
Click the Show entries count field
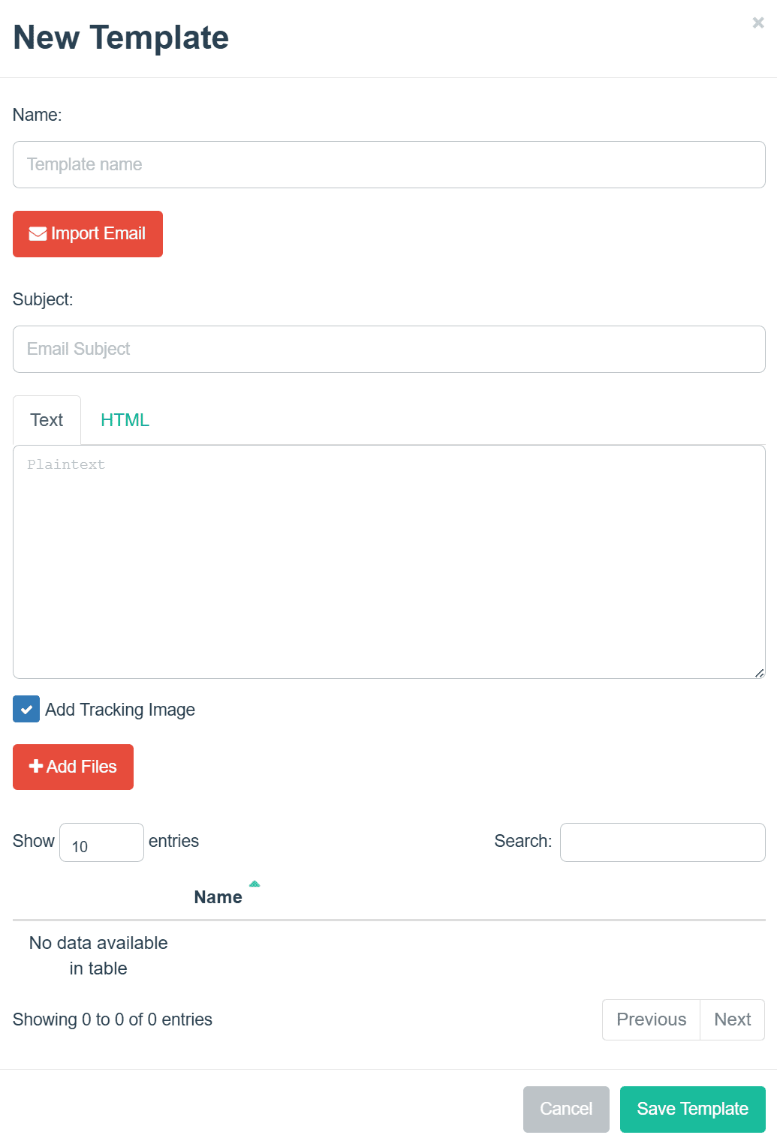[x=101, y=842]
